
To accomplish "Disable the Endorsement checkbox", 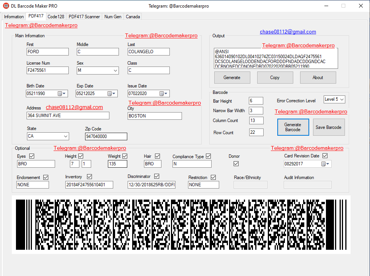I will pos(46,177).
